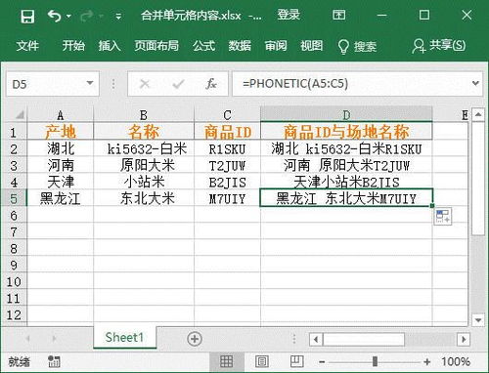The width and height of the screenshot is (489, 373).
Task: Open Ribbon Display Options icon
Action: tap(339, 15)
